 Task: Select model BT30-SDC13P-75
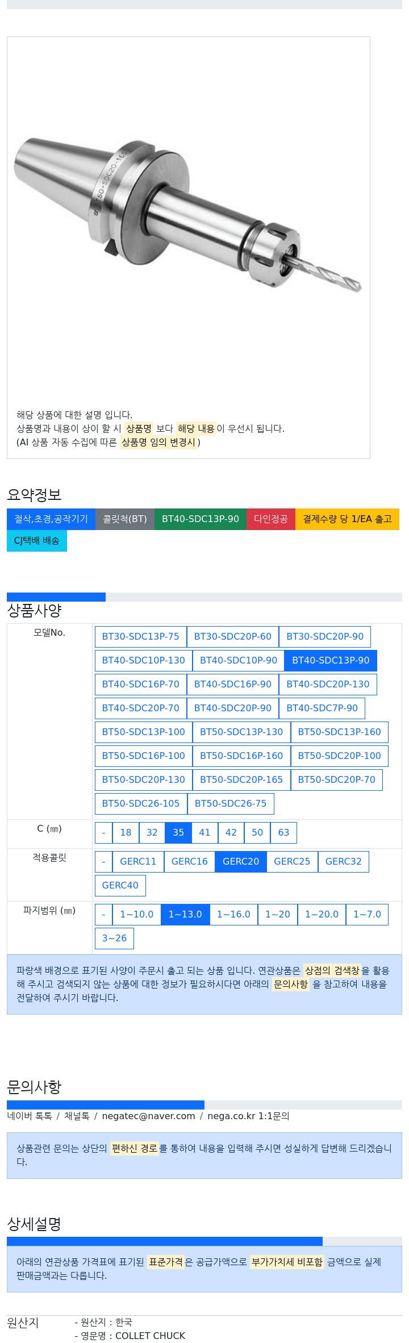(141, 637)
